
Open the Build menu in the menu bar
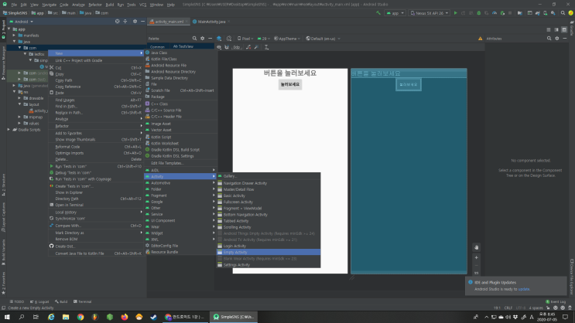coord(109,5)
